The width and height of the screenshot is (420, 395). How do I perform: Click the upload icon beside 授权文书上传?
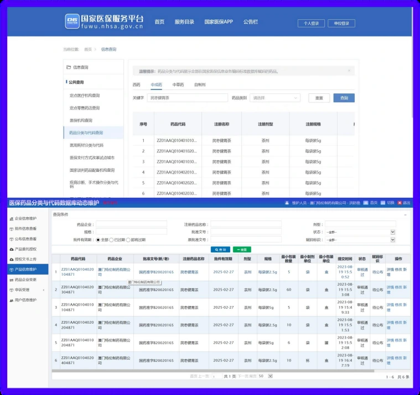point(12,260)
